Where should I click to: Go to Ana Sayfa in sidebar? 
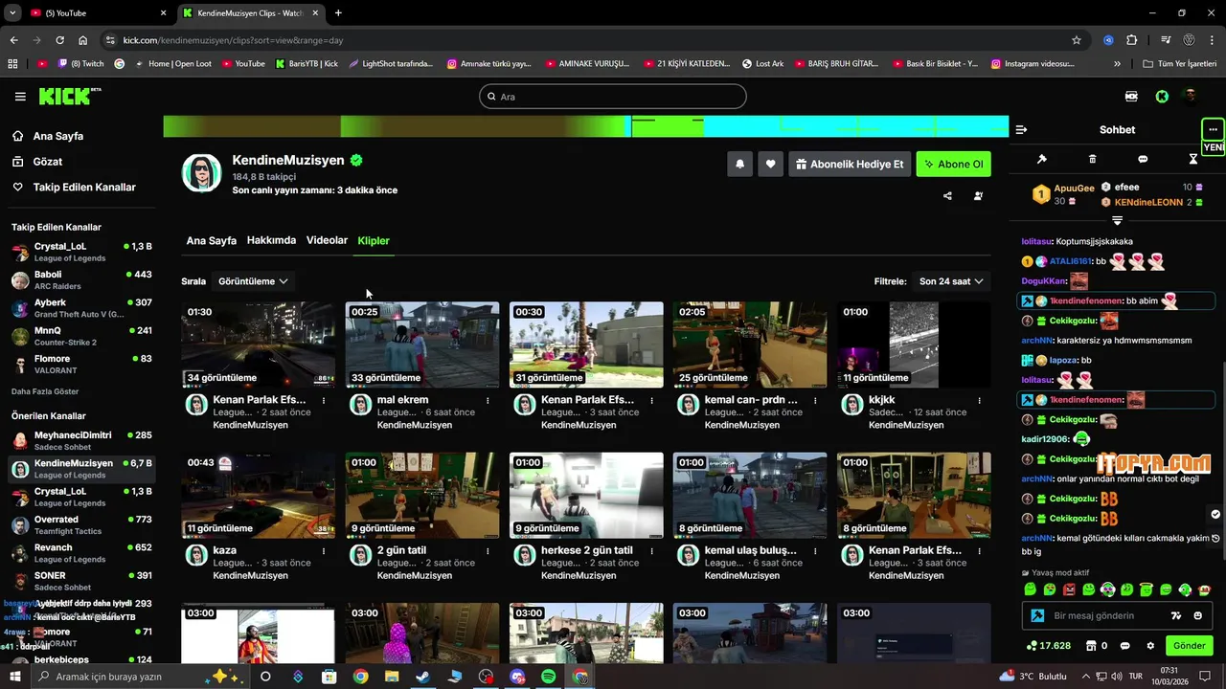coord(57,136)
